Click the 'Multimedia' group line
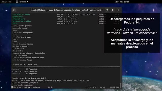162x91 pixels. (17, 51)
